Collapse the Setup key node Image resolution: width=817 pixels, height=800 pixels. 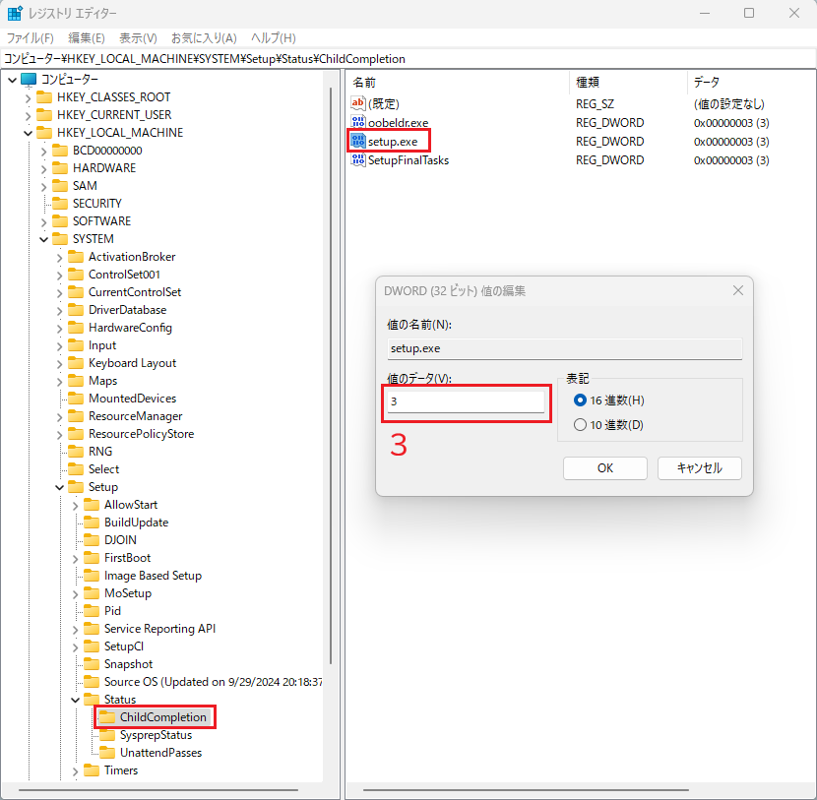click(59, 487)
